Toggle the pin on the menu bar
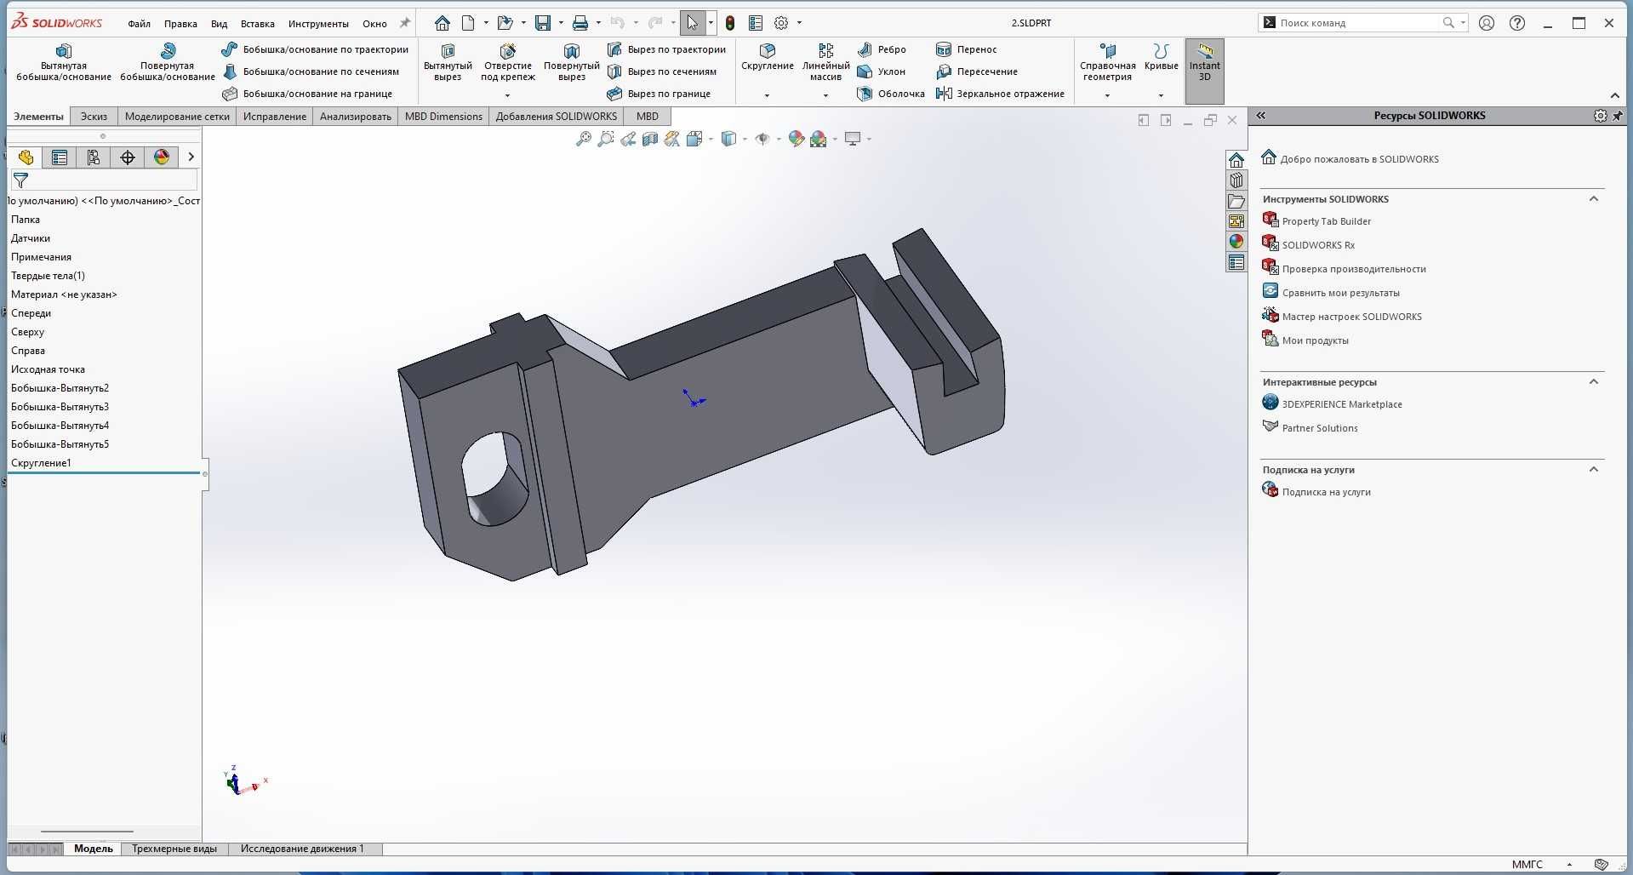 [x=405, y=23]
